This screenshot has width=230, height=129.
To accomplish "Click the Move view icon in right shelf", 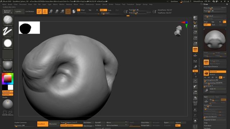I will pyautogui.click(x=195, y=87).
